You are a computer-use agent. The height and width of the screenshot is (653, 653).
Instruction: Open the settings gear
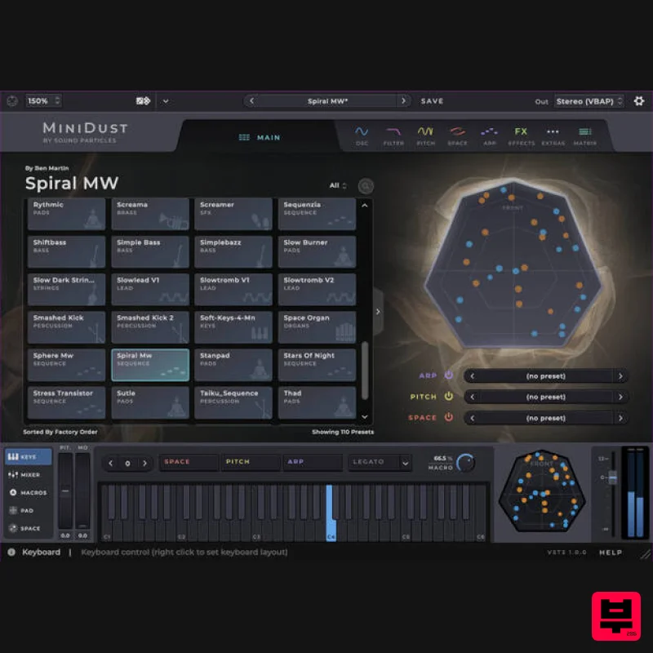point(639,100)
